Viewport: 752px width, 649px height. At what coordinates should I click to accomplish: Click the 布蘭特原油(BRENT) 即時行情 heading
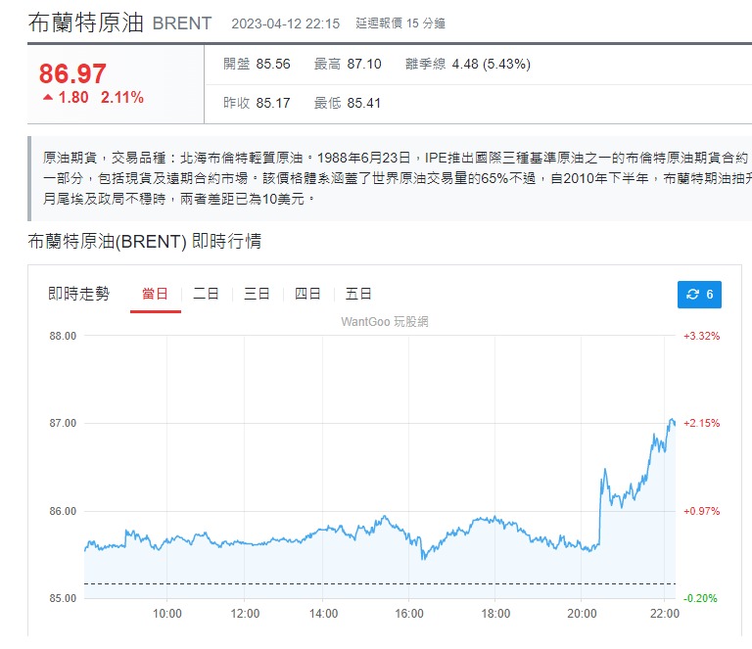[144, 242]
